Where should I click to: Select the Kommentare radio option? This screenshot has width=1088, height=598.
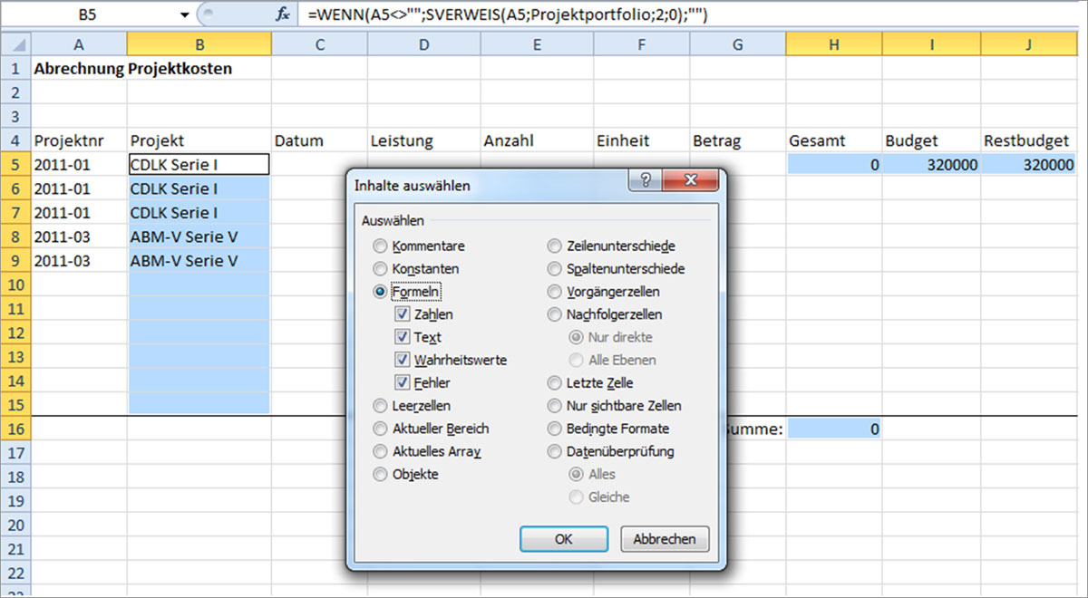(x=379, y=246)
